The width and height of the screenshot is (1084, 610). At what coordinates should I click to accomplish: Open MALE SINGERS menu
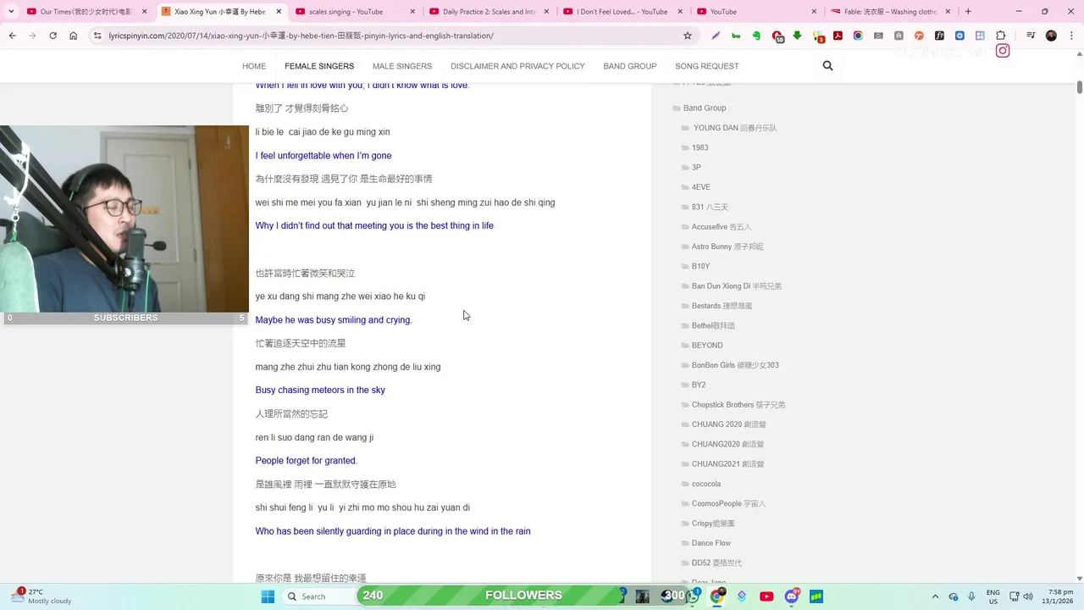[x=402, y=66]
